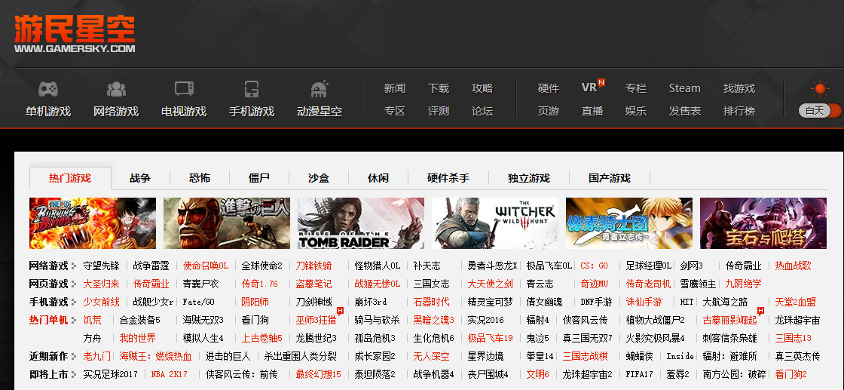This screenshot has width=844, height=390.
Task: Select the 热门游戏 tab
Action: click(x=70, y=178)
